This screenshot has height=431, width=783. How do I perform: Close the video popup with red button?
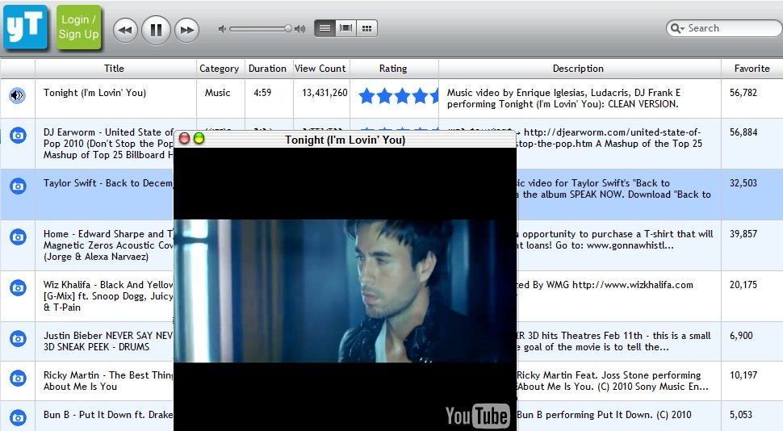pos(184,138)
